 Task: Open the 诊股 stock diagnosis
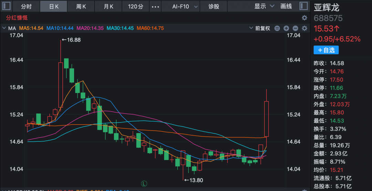[214, 7]
